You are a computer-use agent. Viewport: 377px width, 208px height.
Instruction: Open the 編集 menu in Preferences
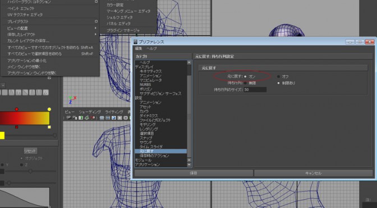coord(139,49)
